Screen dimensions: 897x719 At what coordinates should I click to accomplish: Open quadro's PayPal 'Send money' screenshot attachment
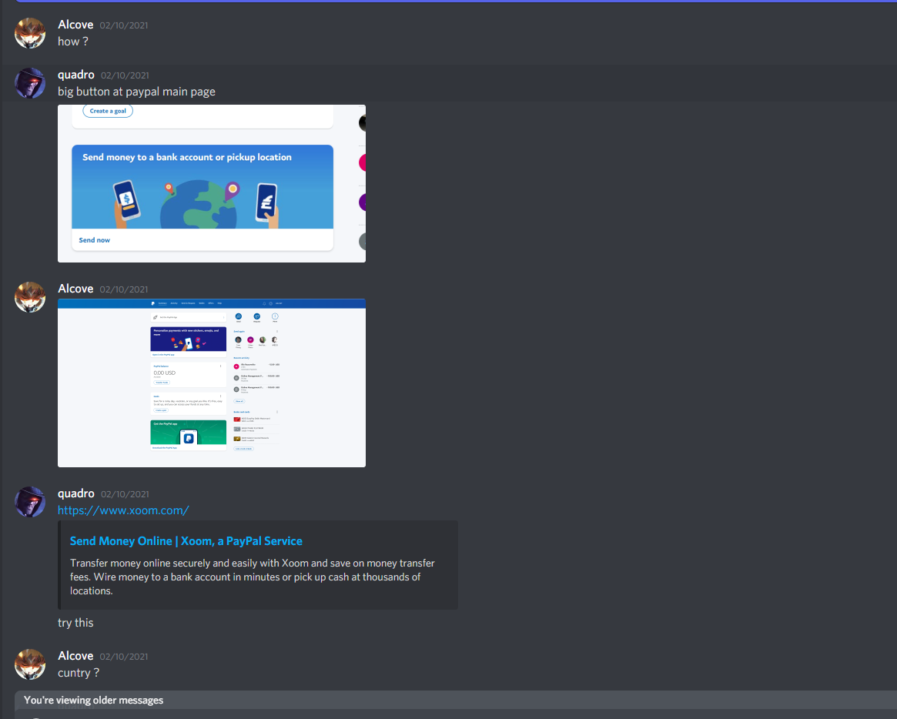point(212,184)
